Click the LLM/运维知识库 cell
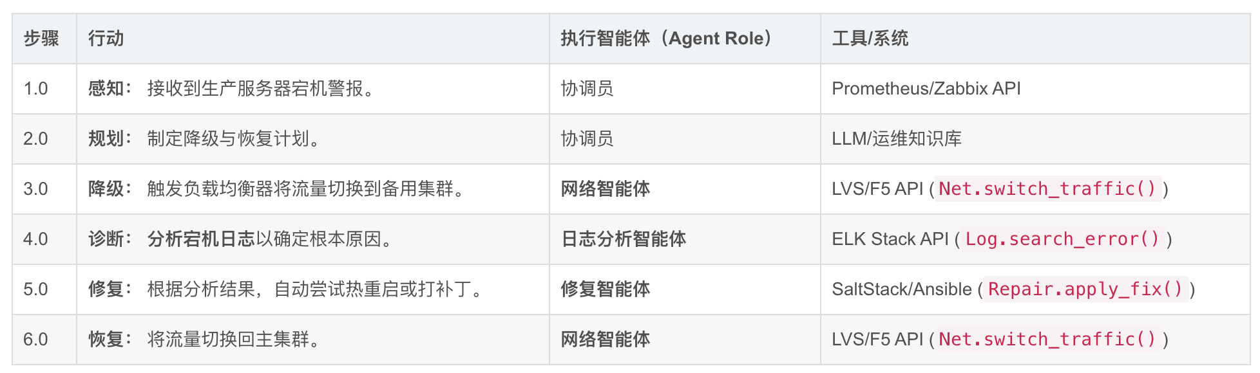1260x373 pixels. (x=896, y=139)
